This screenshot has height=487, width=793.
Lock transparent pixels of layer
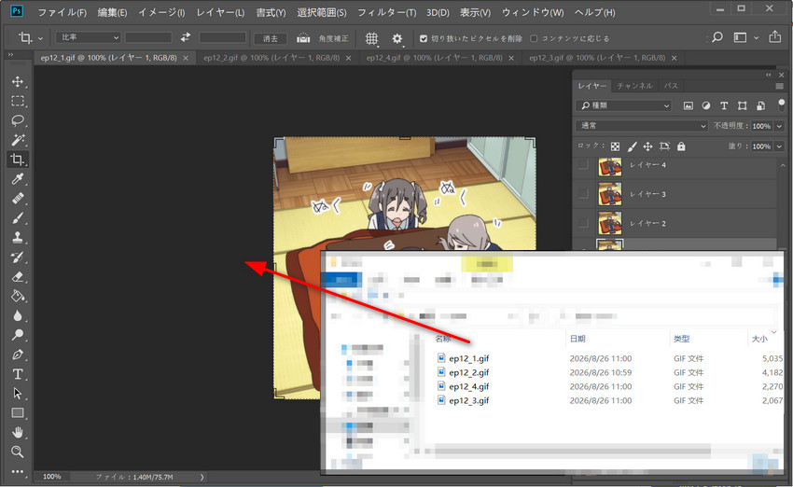[615, 146]
